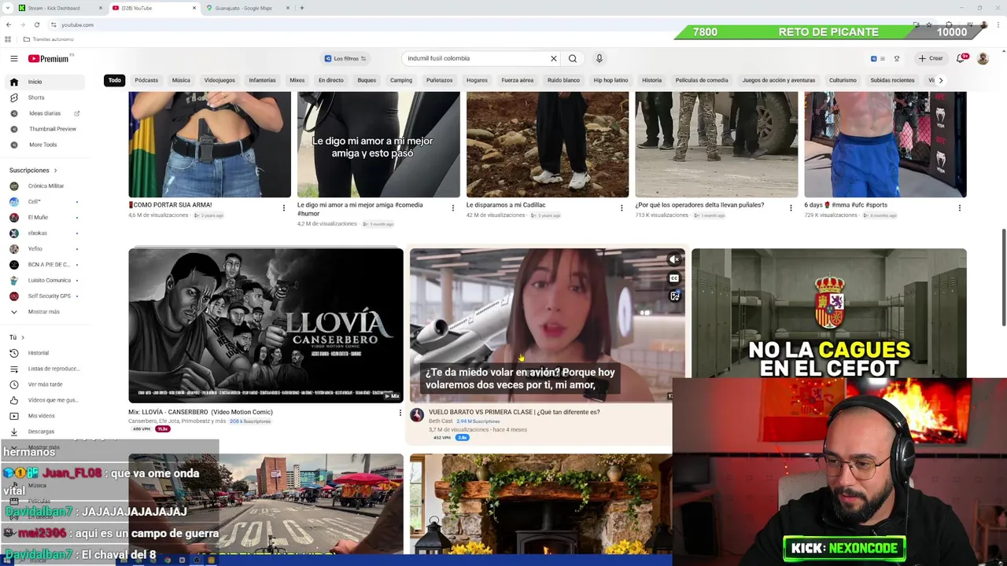The width and height of the screenshot is (1007, 566).
Task: Select the Camping filter chip
Action: pyautogui.click(x=401, y=80)
